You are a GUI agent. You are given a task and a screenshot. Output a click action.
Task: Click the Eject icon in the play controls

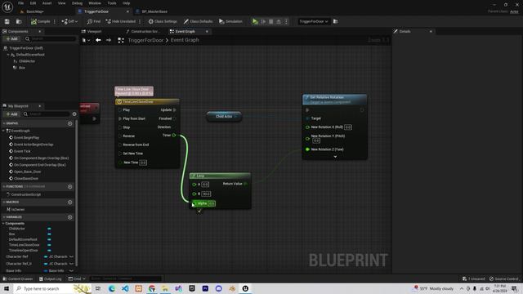(279, 21)
